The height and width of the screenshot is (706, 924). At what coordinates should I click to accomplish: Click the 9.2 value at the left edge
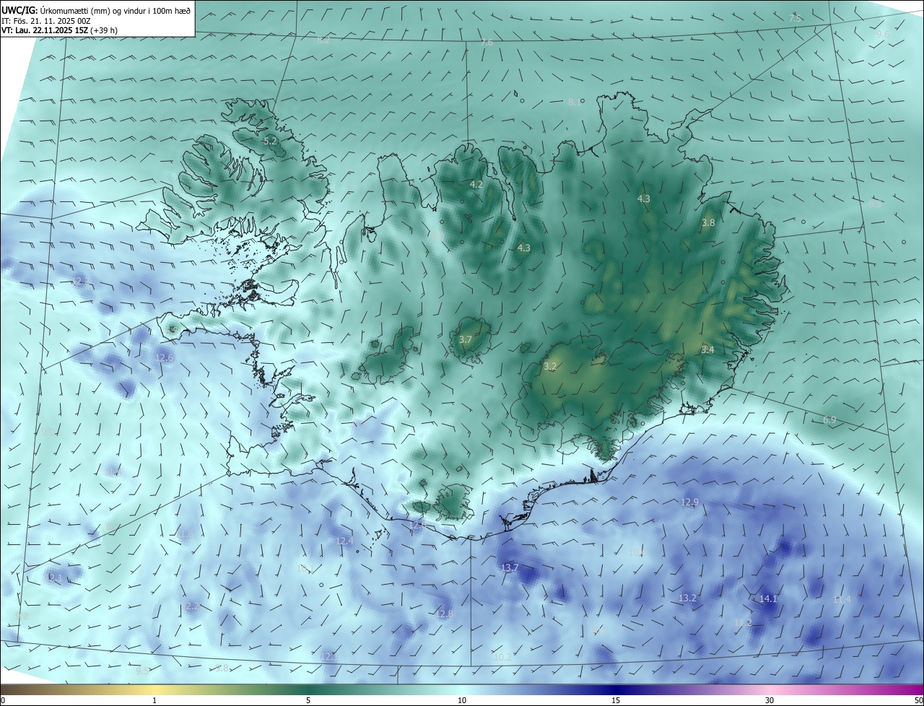tap(22, 616)
